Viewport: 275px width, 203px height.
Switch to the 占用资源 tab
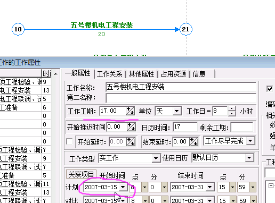pyautogui.click(x=173, y=74)
